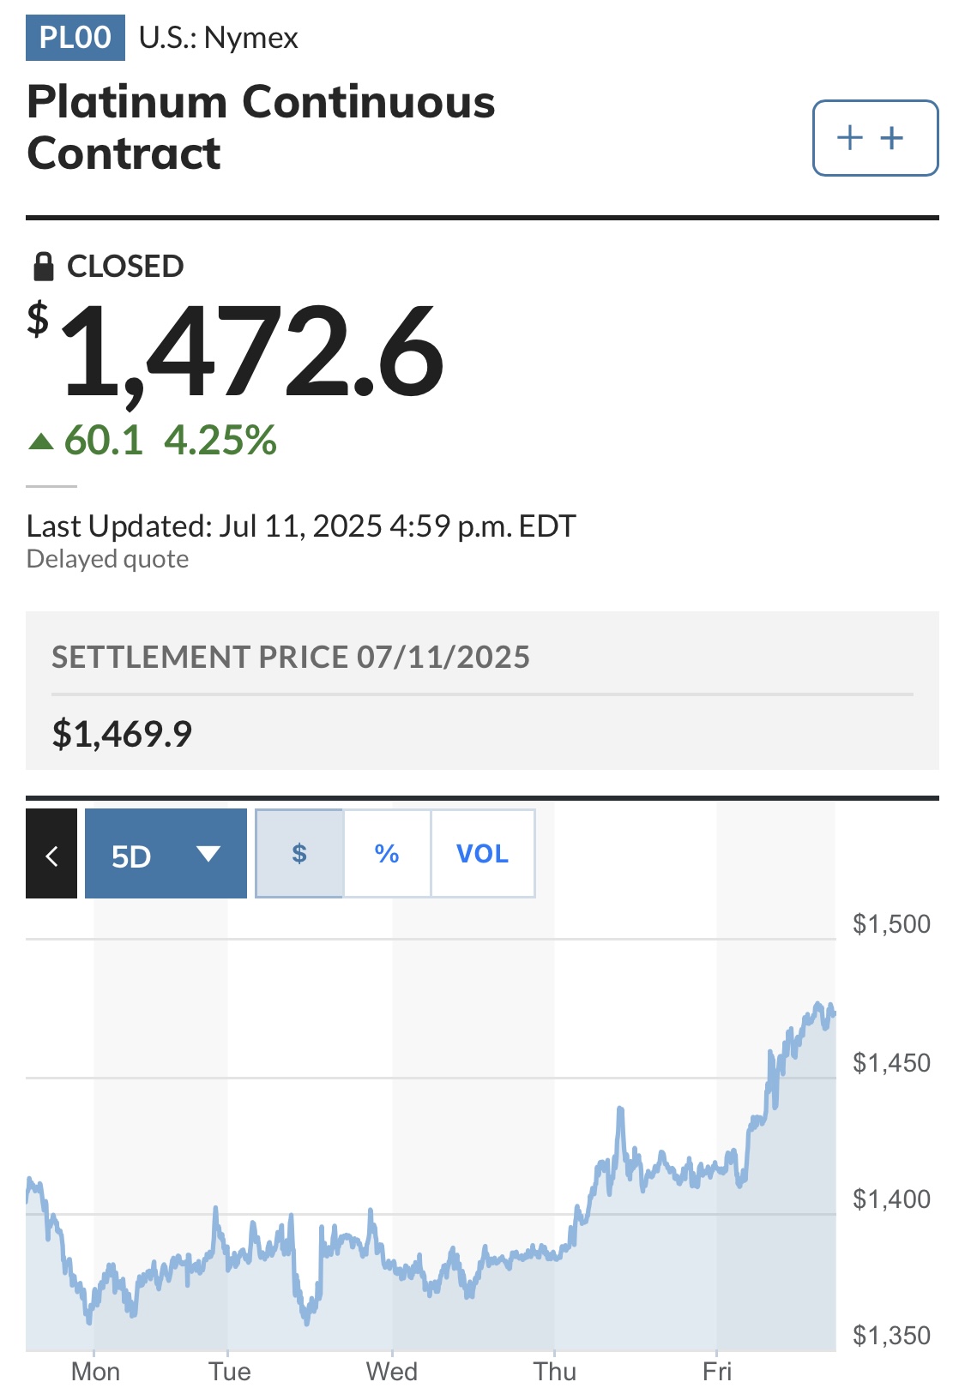Click the back chevron left of 5D
The width and height of the screenshot is (965, 1388).
click(x=51, y=854)
